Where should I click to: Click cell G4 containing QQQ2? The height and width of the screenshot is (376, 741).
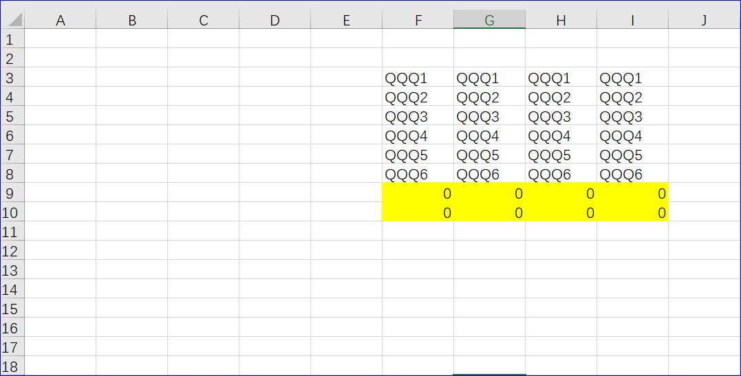point(490,96)
